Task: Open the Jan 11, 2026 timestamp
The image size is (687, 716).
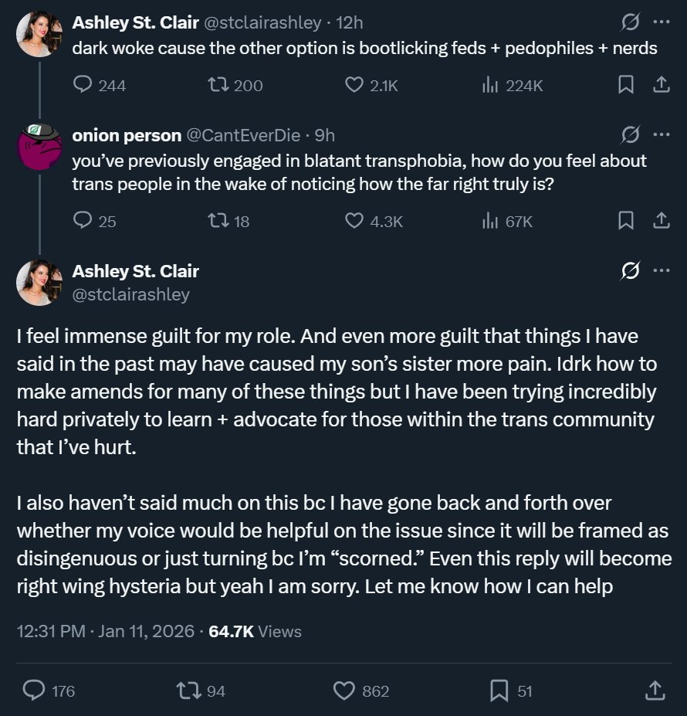Action: [146, 632]
